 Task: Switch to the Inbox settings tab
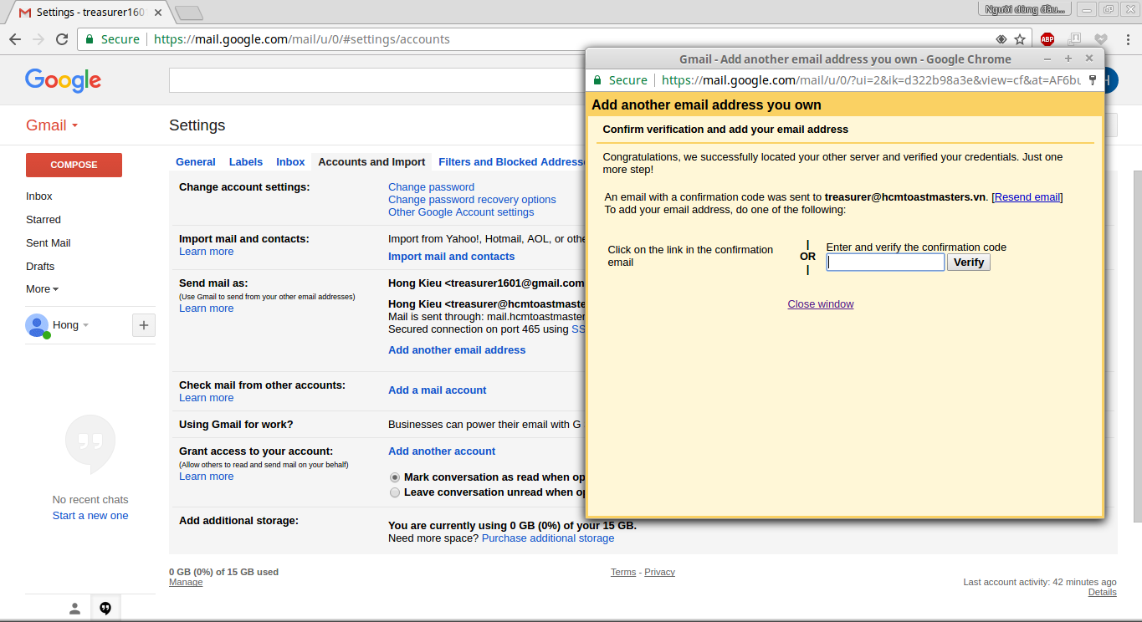(291, 162)
